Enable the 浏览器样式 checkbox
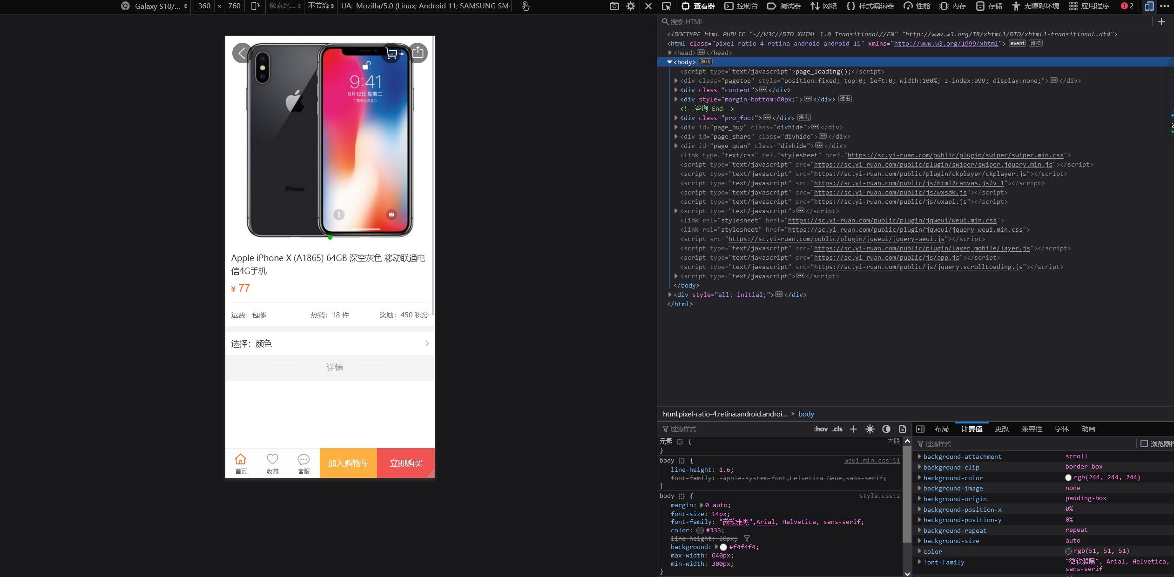 pos(1144,443)
